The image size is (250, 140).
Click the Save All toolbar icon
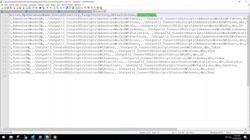11,8
